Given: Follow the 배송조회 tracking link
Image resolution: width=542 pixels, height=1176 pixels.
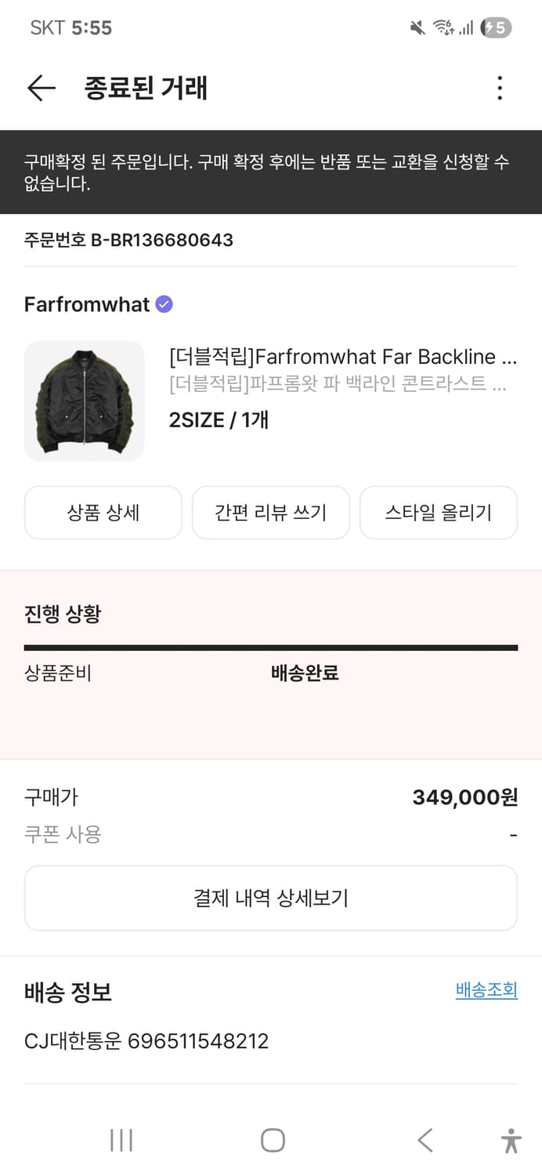Looking at the screenshot, I should click(486, 990).
